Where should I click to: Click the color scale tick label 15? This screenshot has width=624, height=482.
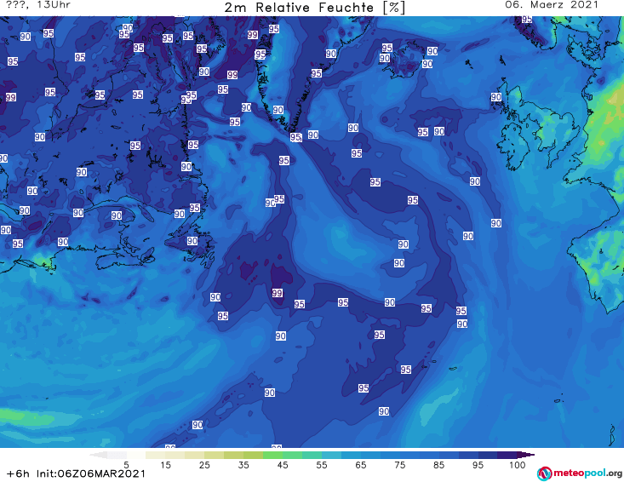165,465
